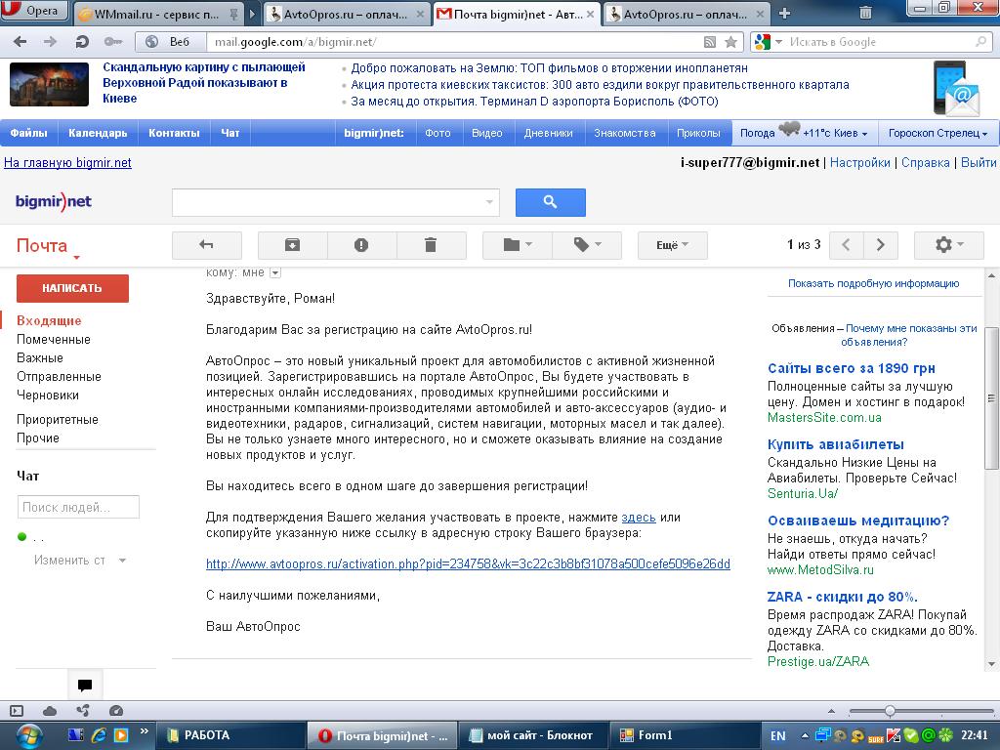Viewport: 1000px width, 750px height.
Task: Click the Поиск людей chat field
Action: click(78, 507)
